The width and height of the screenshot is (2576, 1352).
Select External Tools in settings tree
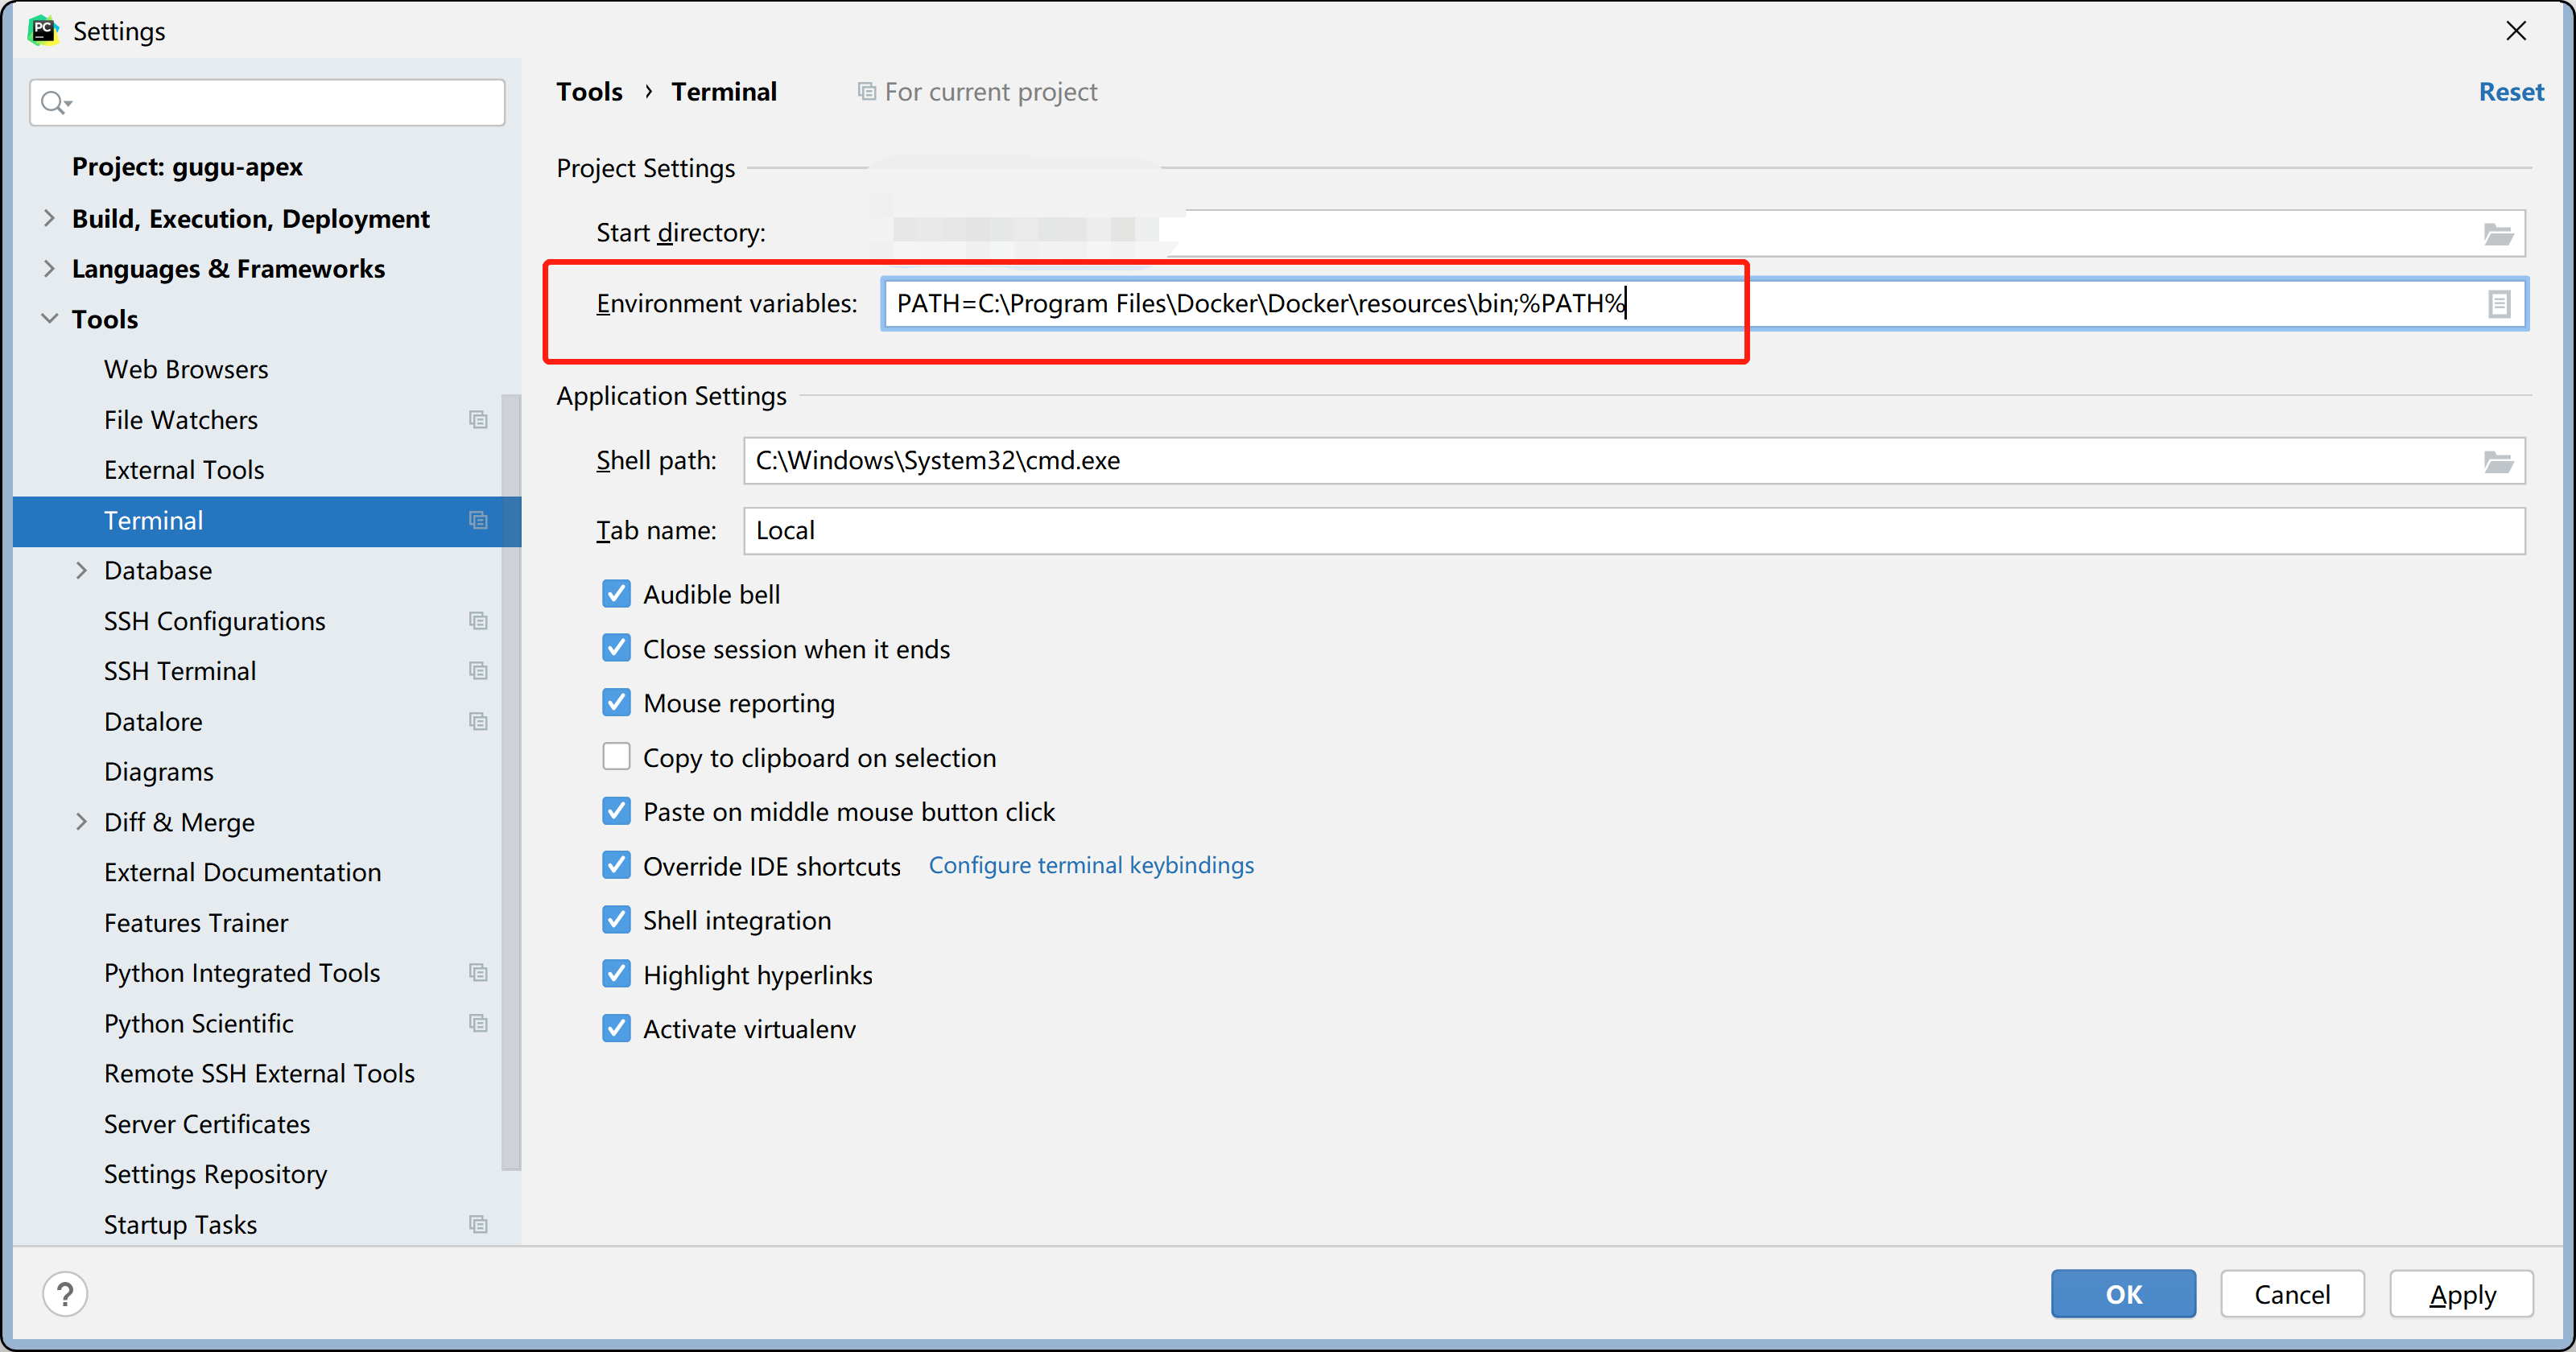[x=184, y=470]
